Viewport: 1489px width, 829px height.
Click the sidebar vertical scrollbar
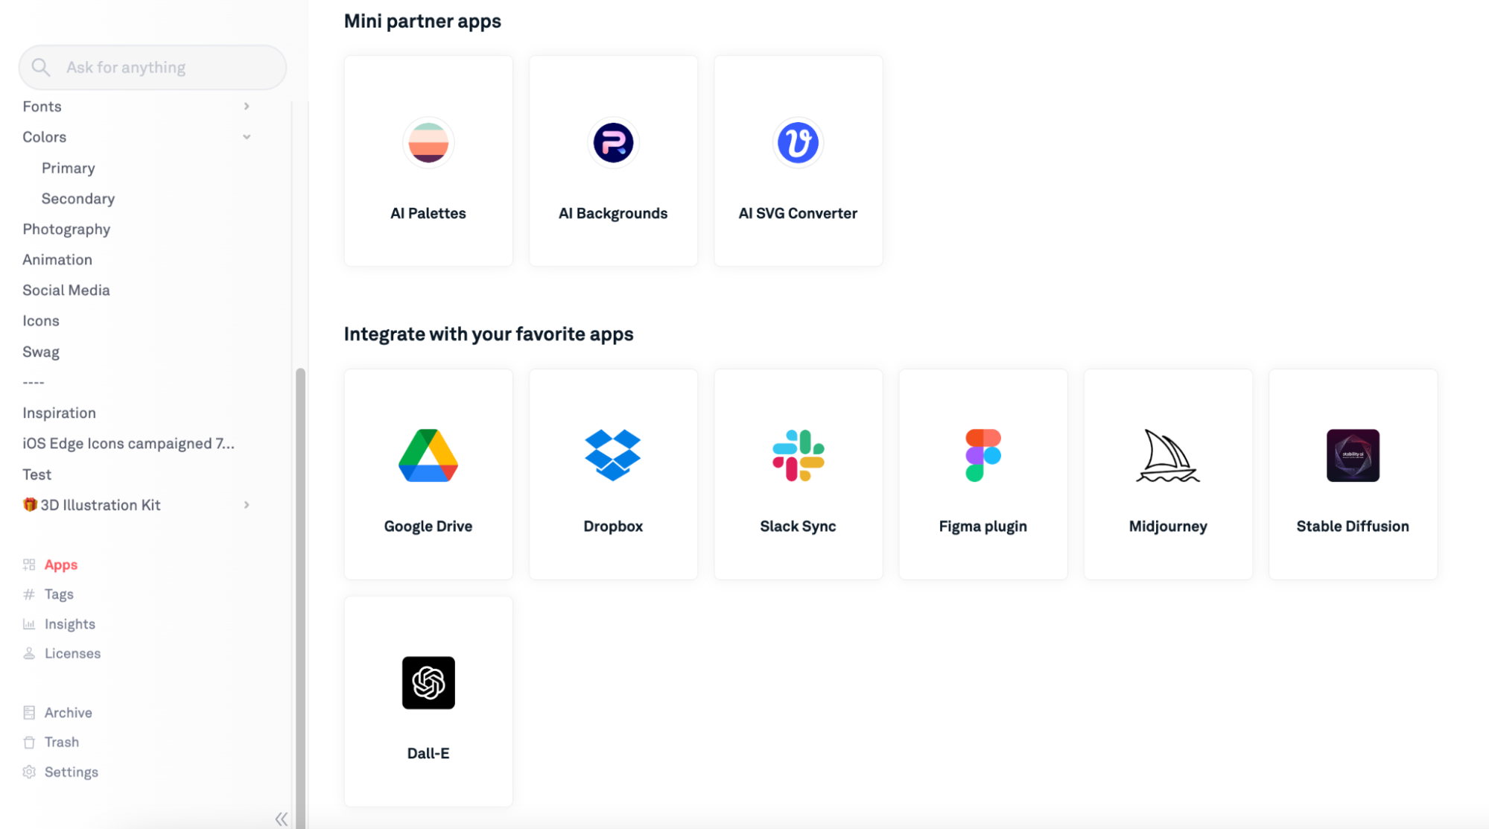(300, 596)
